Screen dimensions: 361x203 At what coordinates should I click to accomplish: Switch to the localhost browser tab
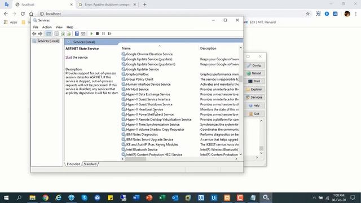pyautogui.click(x=44, y=5)
